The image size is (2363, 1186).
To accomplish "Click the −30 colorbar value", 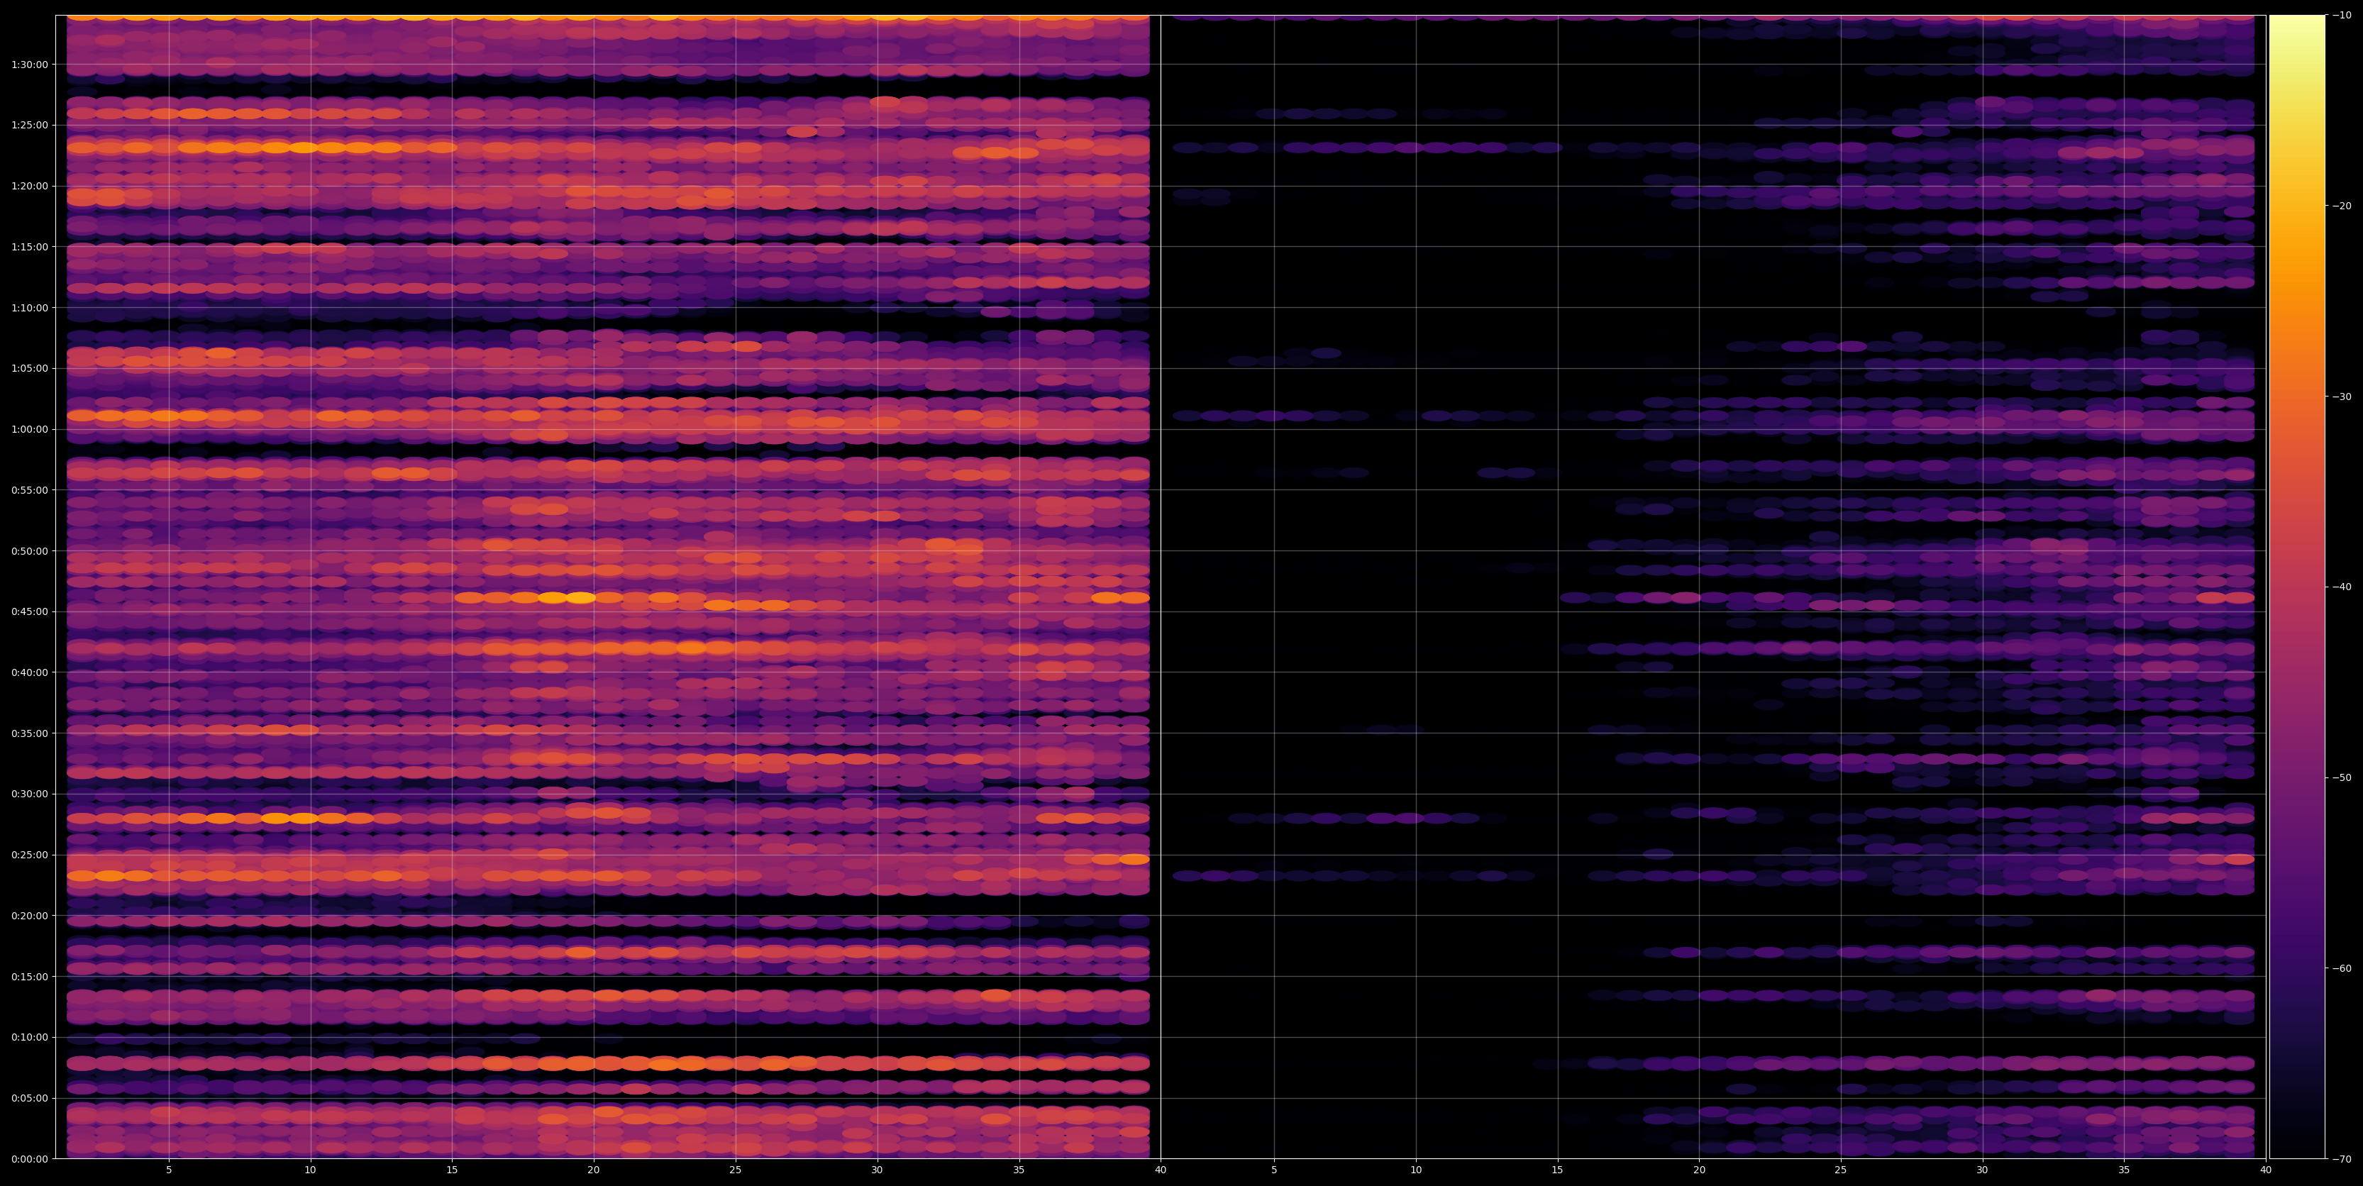I will click(2342, 397).
